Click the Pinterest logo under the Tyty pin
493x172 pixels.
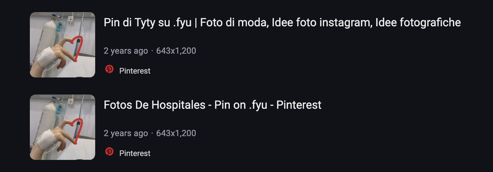[109, 69]
